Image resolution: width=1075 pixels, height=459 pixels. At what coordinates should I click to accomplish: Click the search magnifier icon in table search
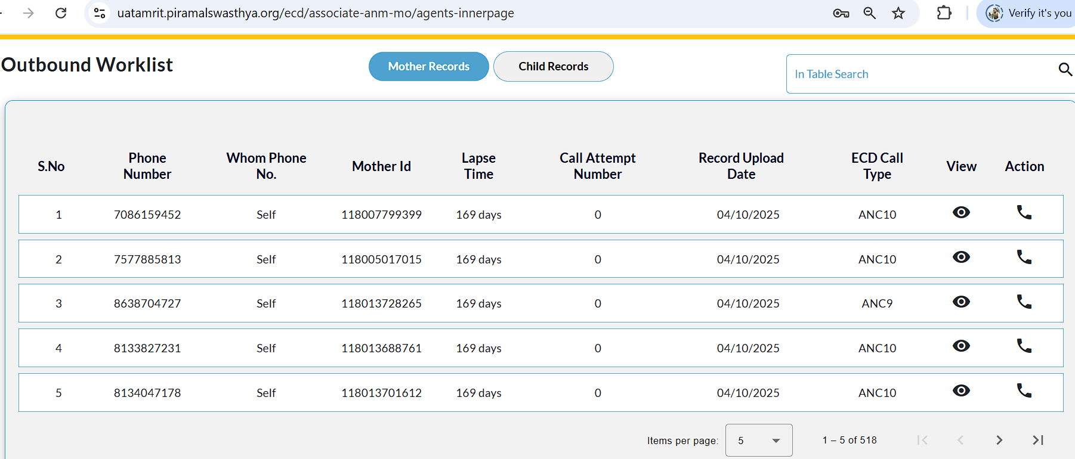pos(1065,70)
